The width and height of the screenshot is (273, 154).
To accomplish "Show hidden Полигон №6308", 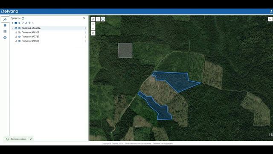I will 19,33.
